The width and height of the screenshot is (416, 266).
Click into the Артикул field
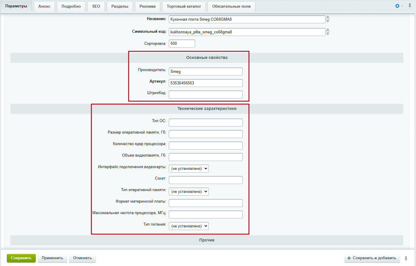point(206,83)
